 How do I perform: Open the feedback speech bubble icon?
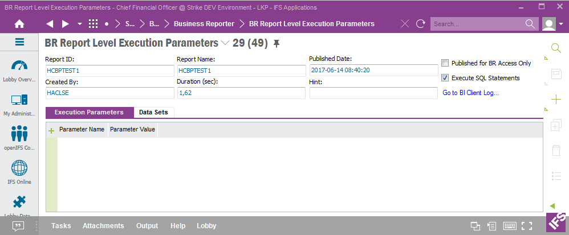point(18,226)
